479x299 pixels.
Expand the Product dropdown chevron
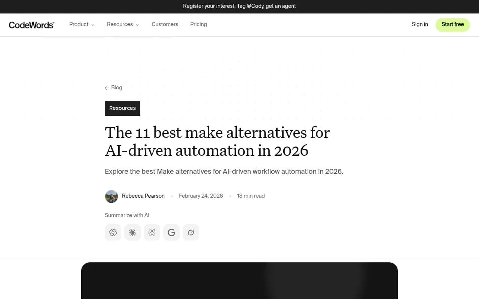click(93, 25)
